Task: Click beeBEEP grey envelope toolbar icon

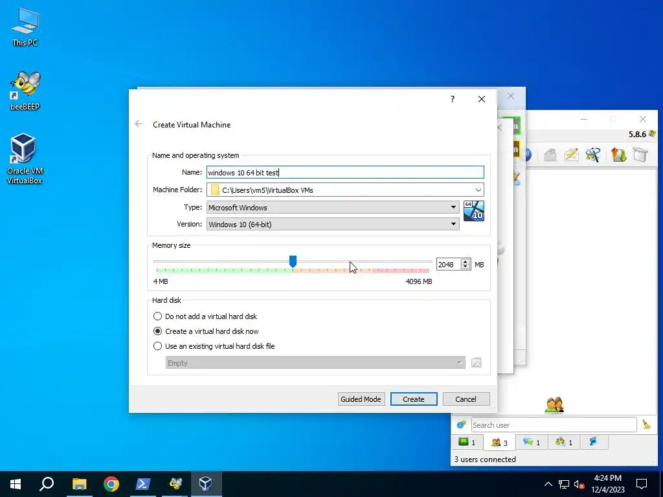Action: 550,155
